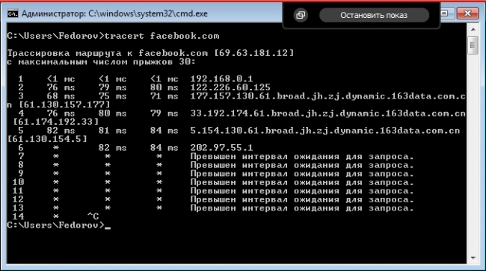Image resolution: width=486 pixels, height=271 pixels.
Task: Click the final prompt C:\Users\Fedorov>
Action: (x=56, y=225)
